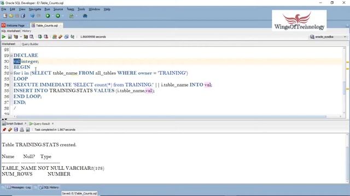
Task: Open the Help menu
Action: pos(107,9)
